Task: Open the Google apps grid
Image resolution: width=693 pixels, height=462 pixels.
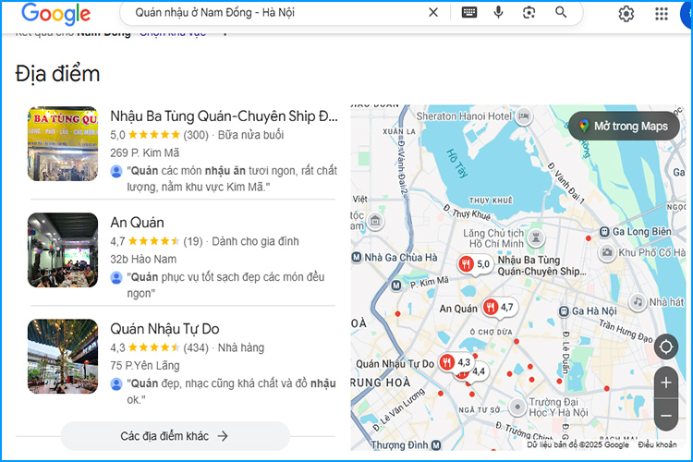Action: (x=662, y=14)
